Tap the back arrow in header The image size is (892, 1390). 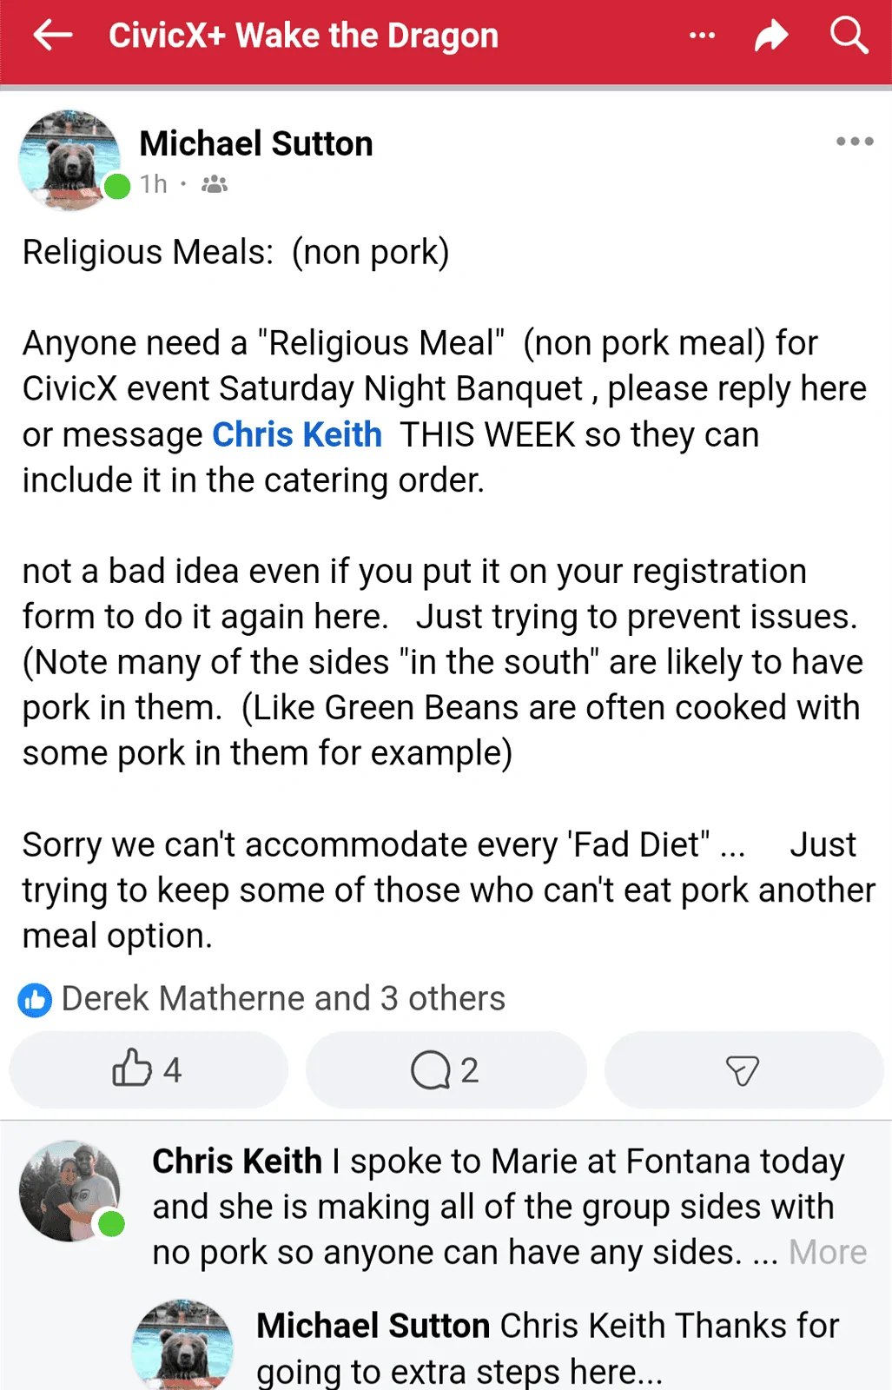(52, 36)
